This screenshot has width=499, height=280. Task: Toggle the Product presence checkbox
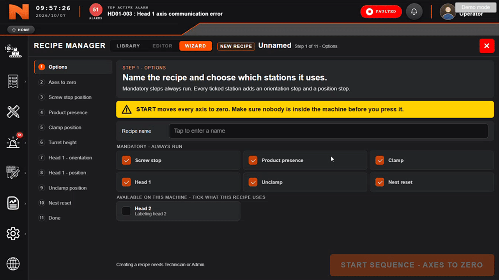point(253,160)
